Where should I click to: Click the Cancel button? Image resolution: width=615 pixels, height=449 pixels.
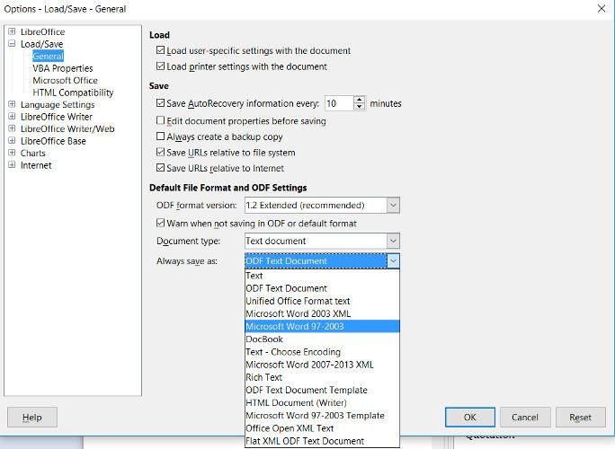coord(525,418)
